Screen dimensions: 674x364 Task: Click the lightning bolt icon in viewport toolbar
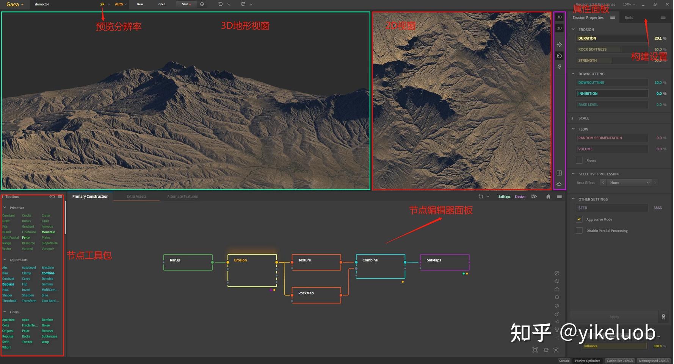[x=559, y=67]
